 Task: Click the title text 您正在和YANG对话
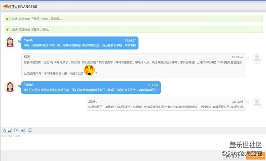point(23,7)
